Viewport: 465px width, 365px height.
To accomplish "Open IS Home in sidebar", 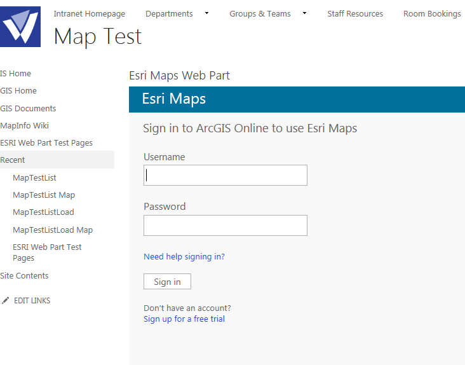I will pyautogui.click(x=15, y=74).
